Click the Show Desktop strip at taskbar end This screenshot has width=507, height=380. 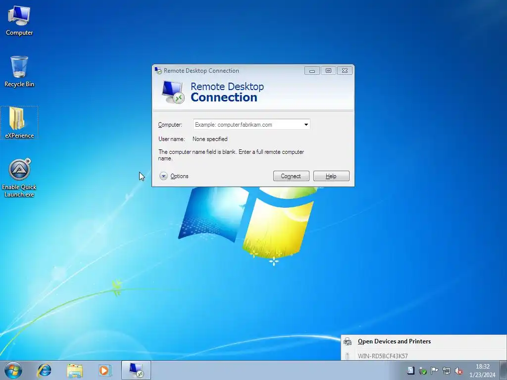[x=504, y=370]
